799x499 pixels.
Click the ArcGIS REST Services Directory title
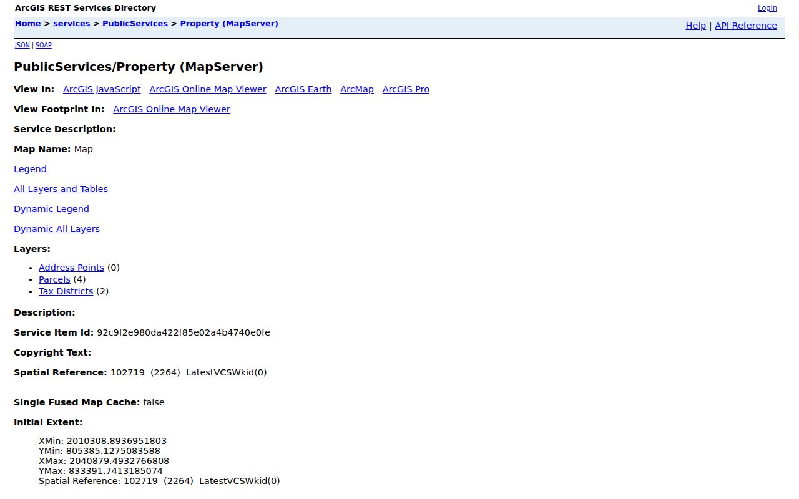[86, 8]
